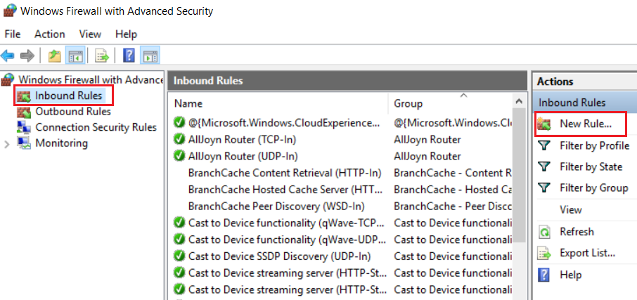This screenshot has height=300, width=637.
Task: Select BranchCache Hosted Cache Server rule
Action: pos(285,190)
